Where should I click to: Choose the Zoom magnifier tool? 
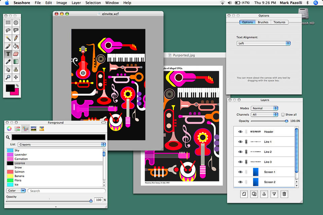coord(8,77)
